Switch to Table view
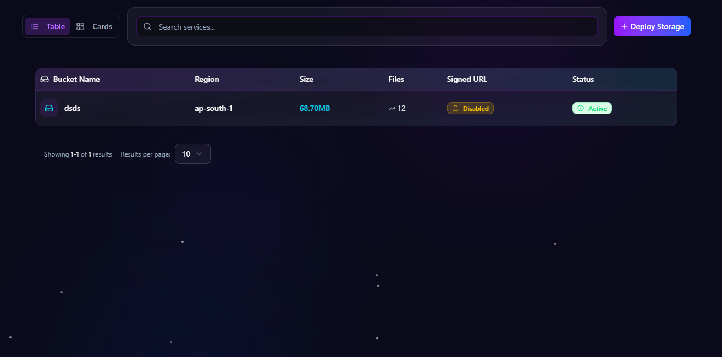722x357 pixels. point(47,26)
